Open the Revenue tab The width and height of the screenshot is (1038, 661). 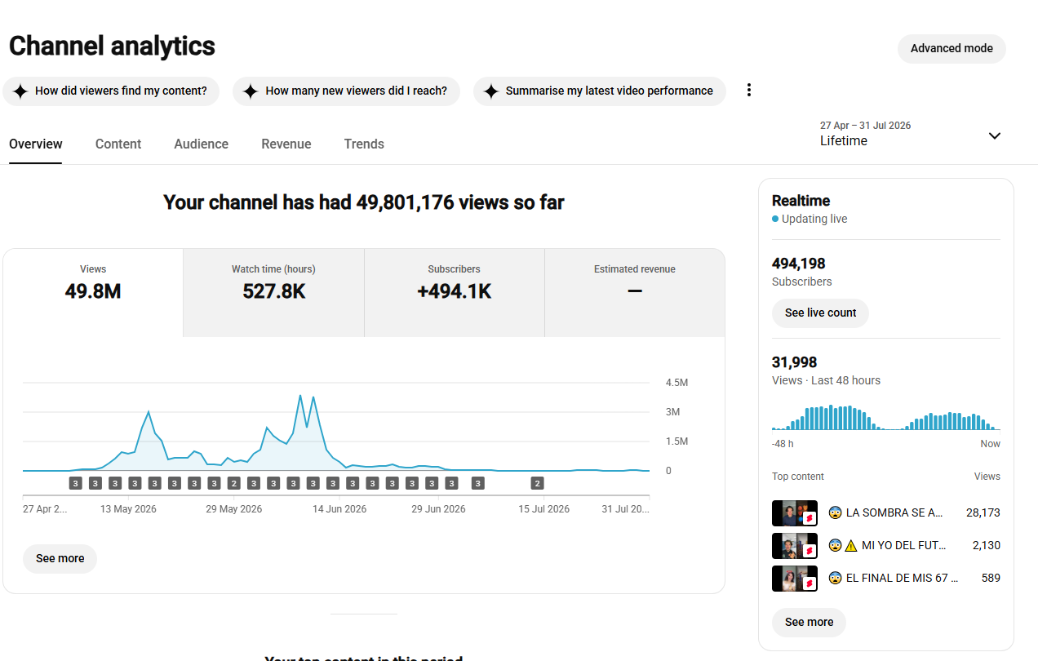click(286, 144)
